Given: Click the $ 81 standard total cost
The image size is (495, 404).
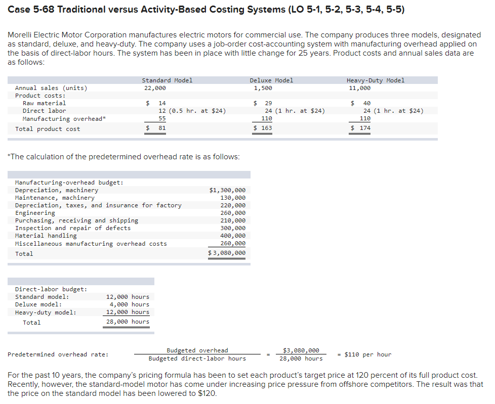Looking at the screenshot, I should pyautogui.click(x=155, y=128).
